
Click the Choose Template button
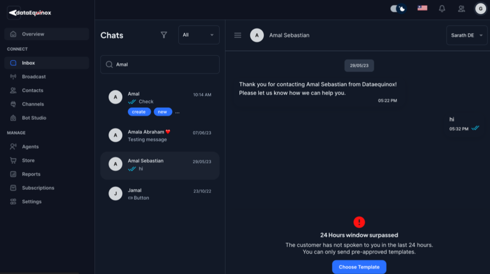tap(359, 267)
